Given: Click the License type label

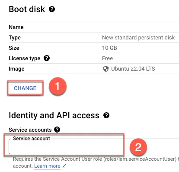Looking at the screenshot, I should point(25,58).
